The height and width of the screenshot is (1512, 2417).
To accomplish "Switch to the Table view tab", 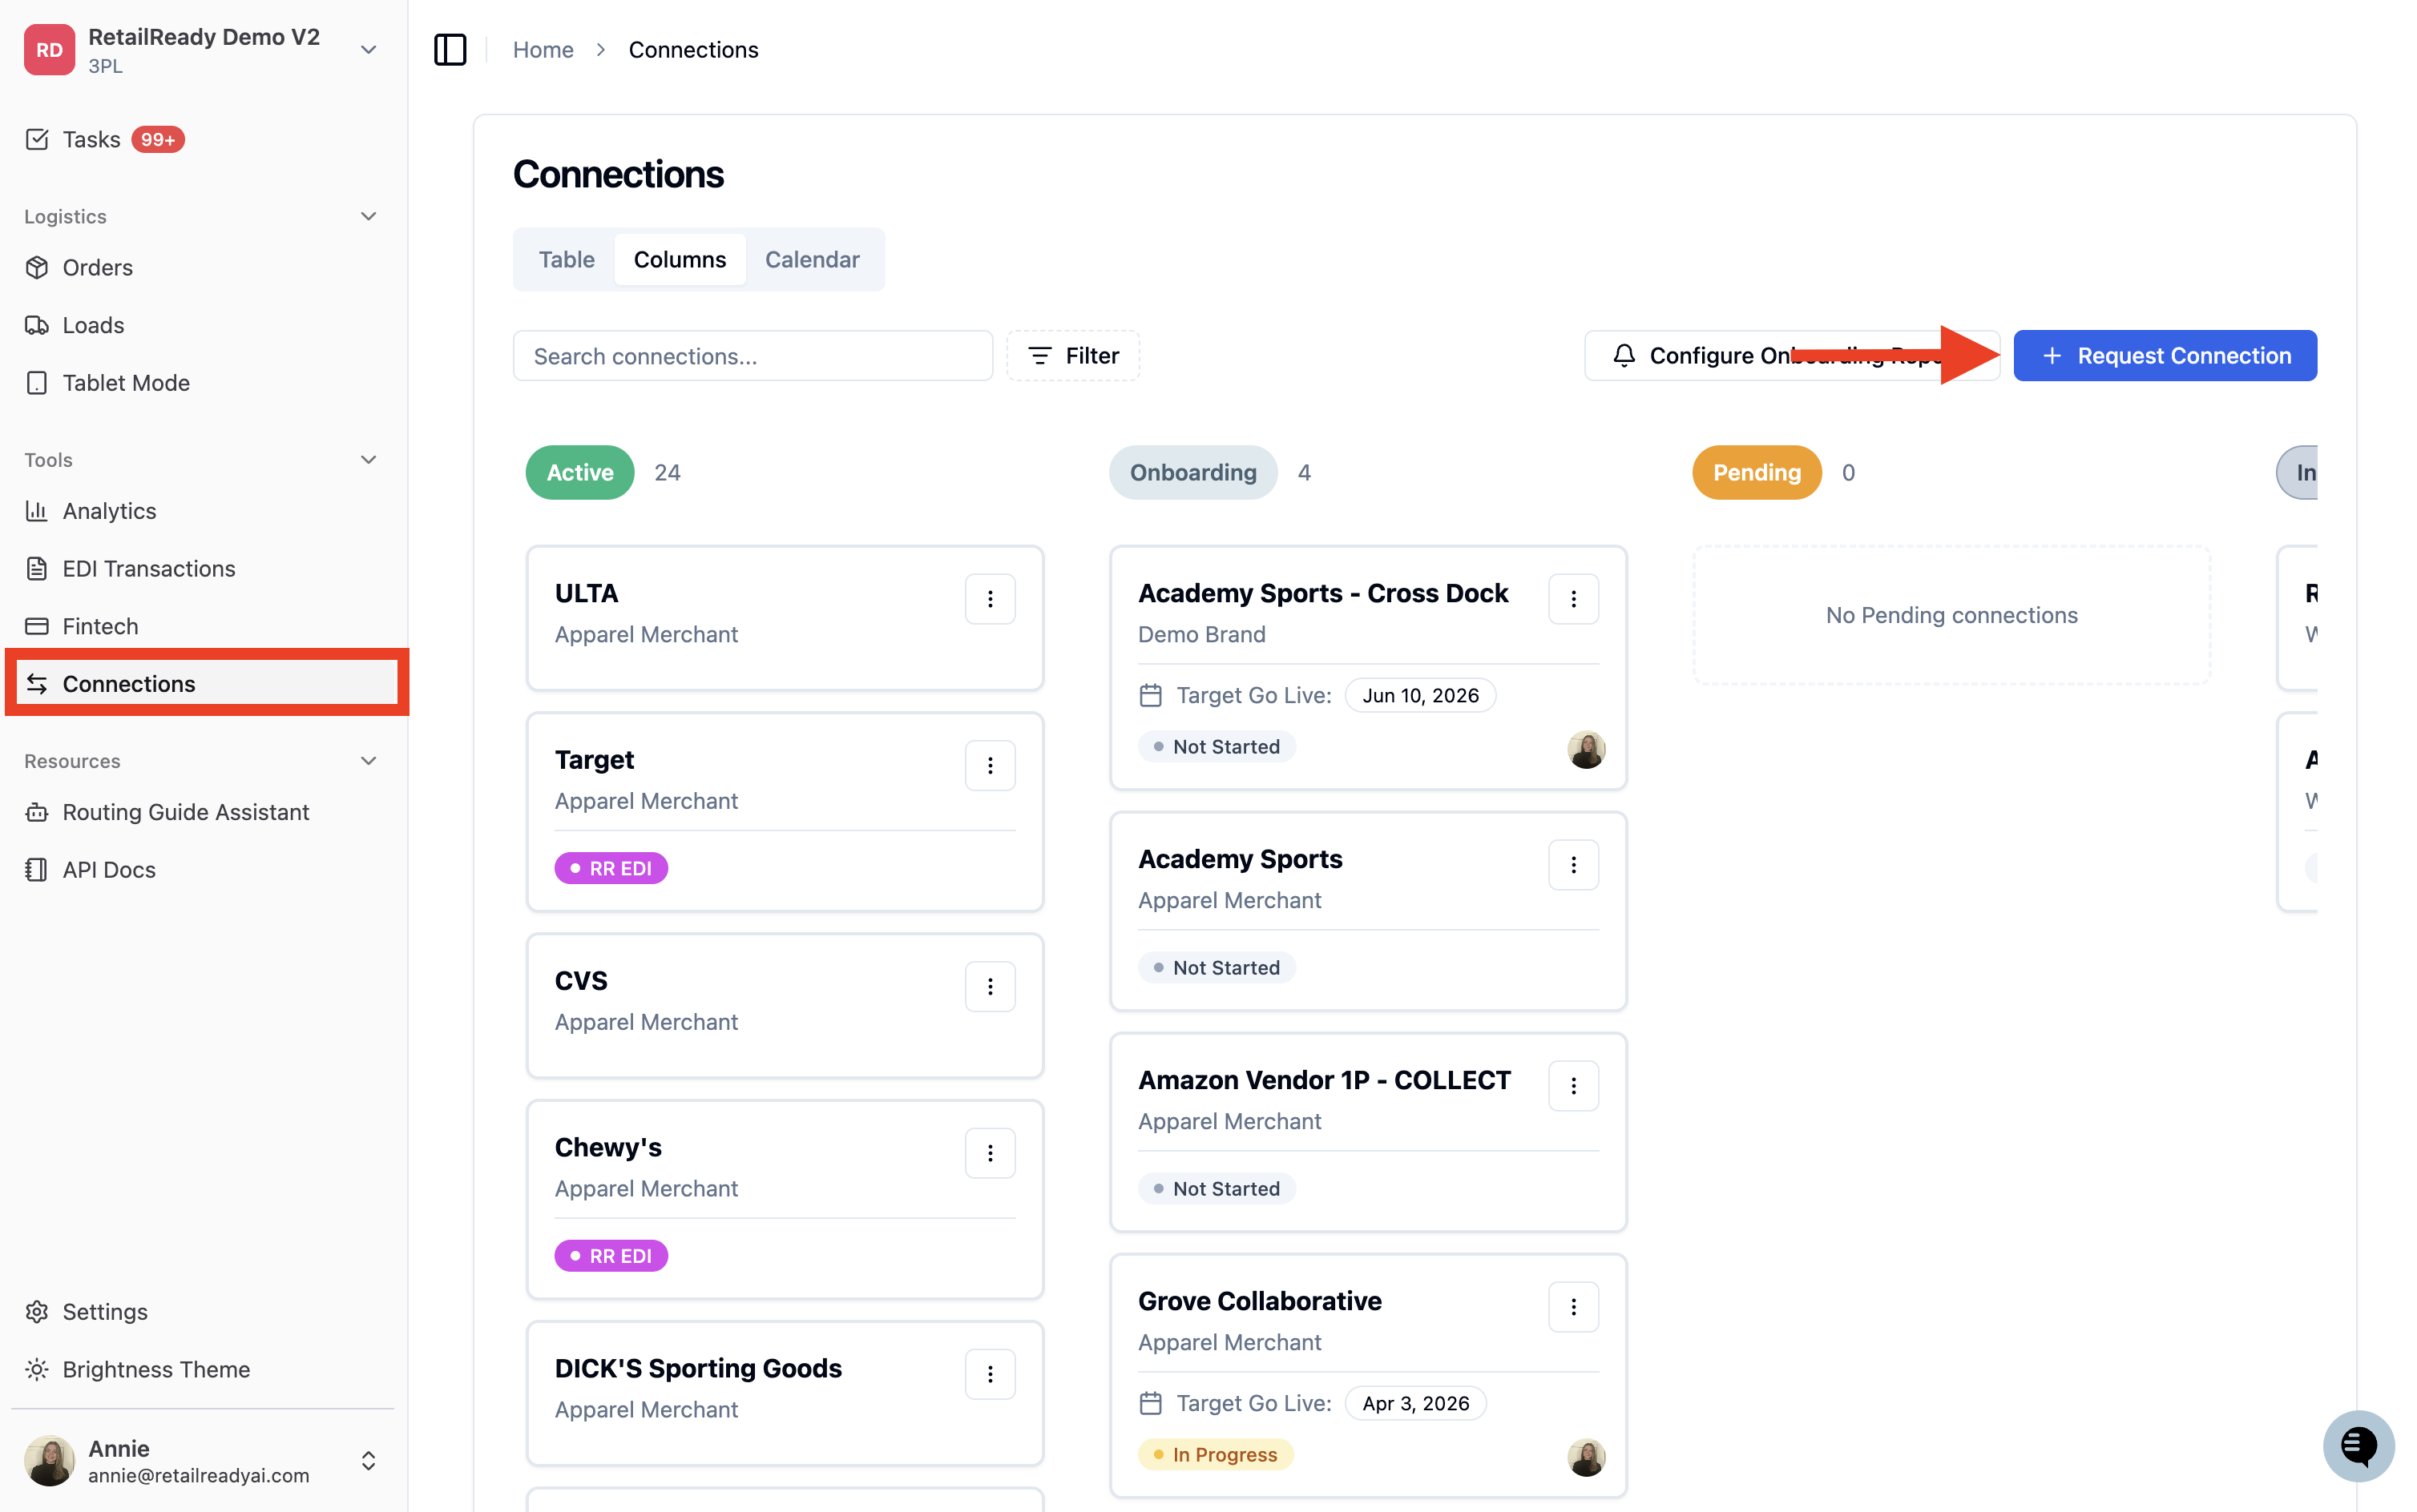I will [x=567, y=259].
